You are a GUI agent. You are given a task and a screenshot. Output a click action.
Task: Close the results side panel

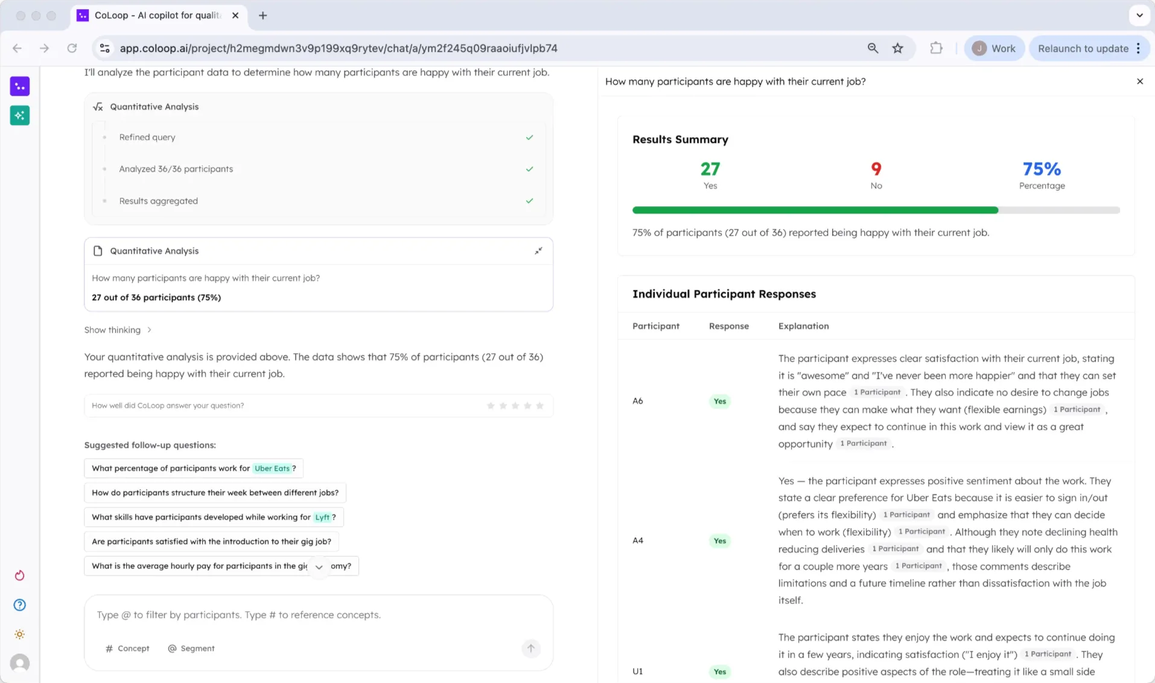pos(1140,81)
